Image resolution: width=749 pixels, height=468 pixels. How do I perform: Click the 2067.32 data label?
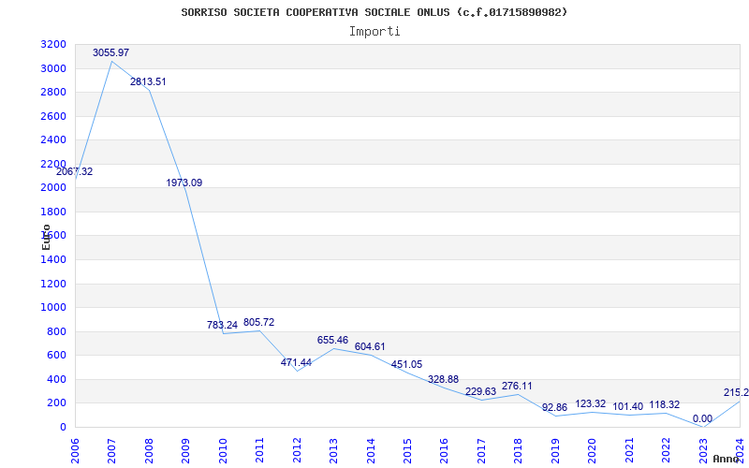(x=75, y=171)
